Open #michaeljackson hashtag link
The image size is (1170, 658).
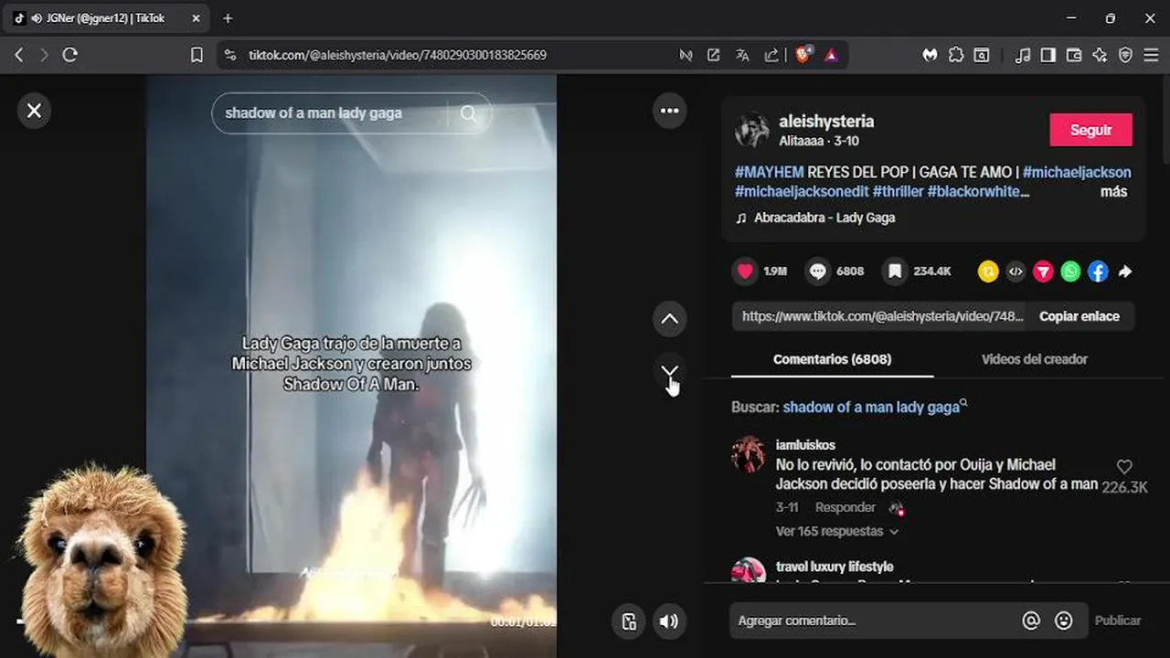pyautogui.click(x=1077, y=172)
